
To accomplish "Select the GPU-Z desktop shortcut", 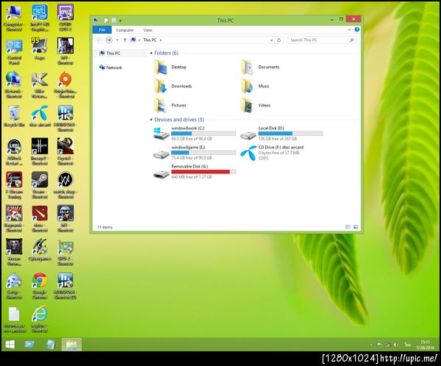I will (65, 252).
